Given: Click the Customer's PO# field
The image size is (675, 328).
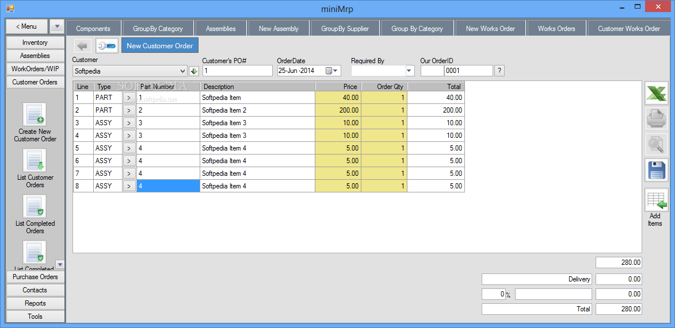Looking at the screenshot, I should point(237,71).
